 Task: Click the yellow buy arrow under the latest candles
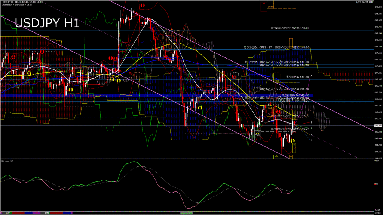[292, 141]
